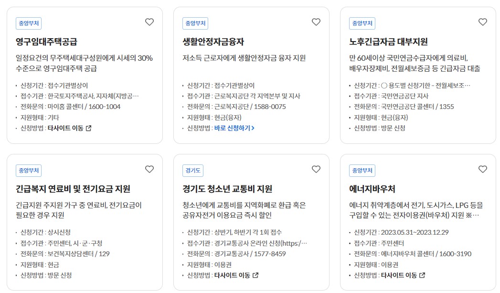
Task: Click the heart icon on 노후긴급자금 대부지원 card
Action: click(x=482, y=22)
